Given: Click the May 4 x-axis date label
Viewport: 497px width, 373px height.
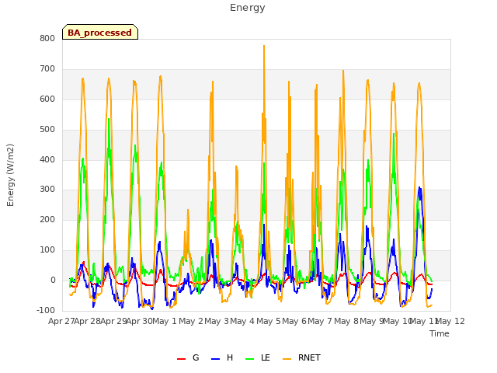Looking at the screenshot, I should pos(242,321).
